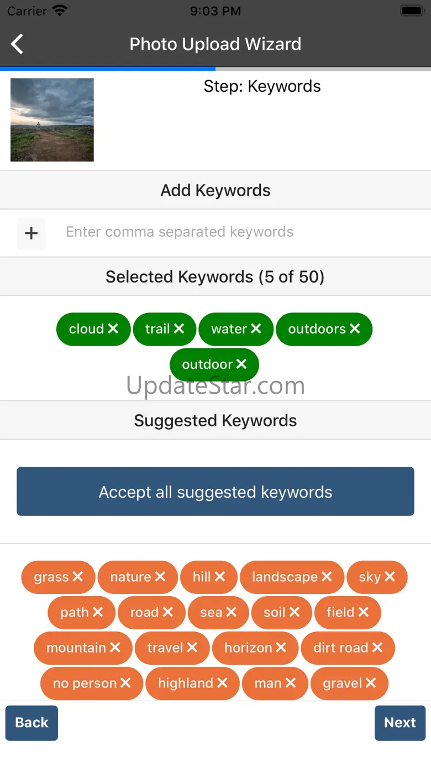The width and height of the screenshot is (431, 767).
Task: Remove 'outdoors' from selected keywords
Action: click(x=355, y=329)
